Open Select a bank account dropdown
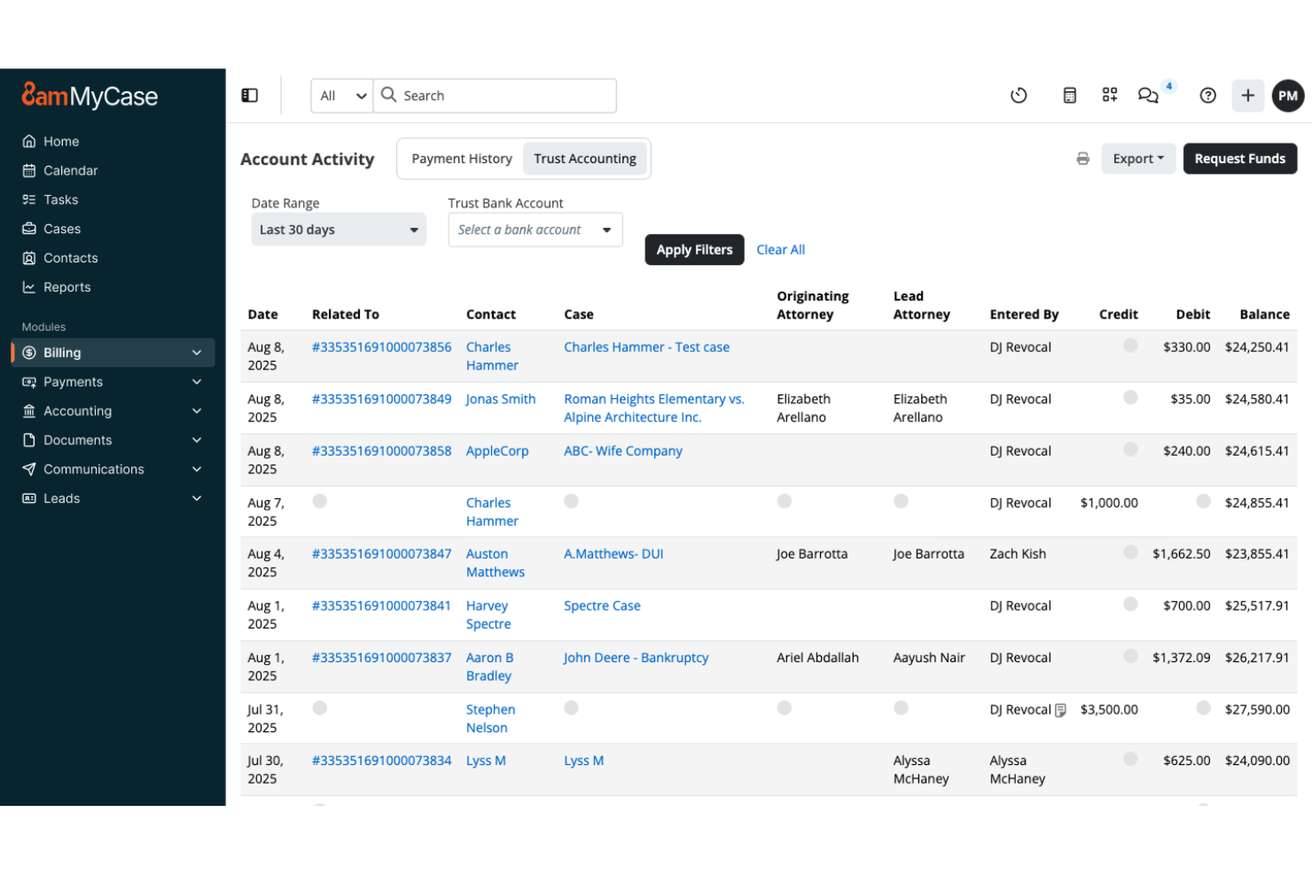Screen dimensions: 1312x875 (x=535, y=230)
